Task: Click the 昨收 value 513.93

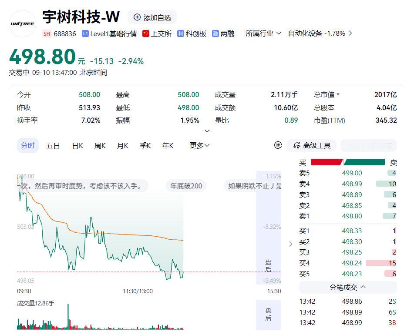Action: [89, 107]
